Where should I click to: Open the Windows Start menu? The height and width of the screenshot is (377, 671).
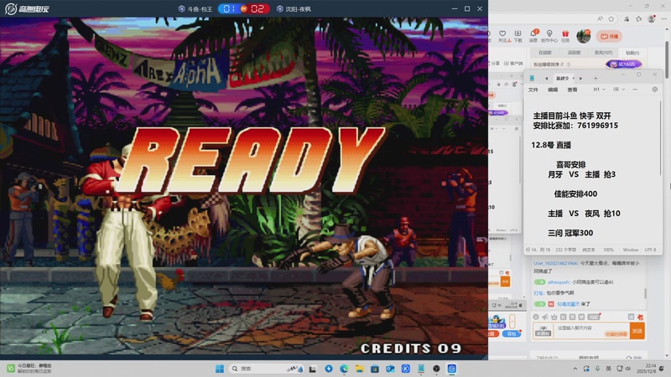point(220,369)
